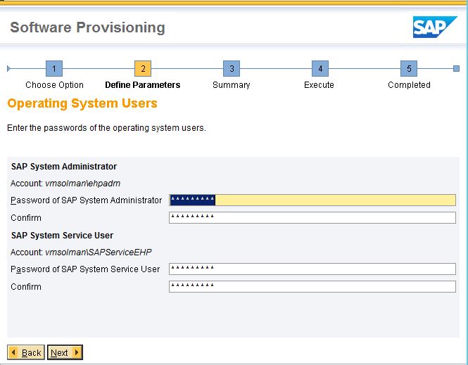
Task: Focus the Password of SAP System Service User field
Action: (312, 269)
